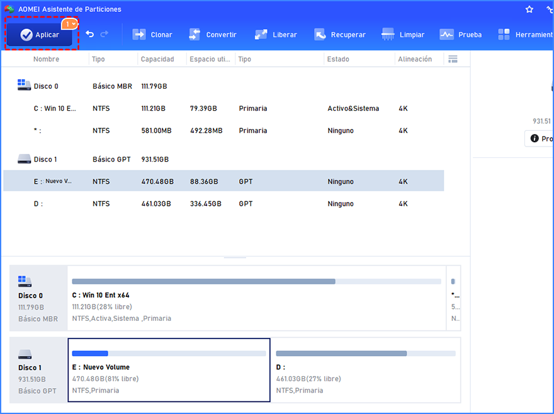Image resolution: width=554 pixels, height=414 pixels.
Task: Open the Liberar tool
Action: click(x=276, y=35)
